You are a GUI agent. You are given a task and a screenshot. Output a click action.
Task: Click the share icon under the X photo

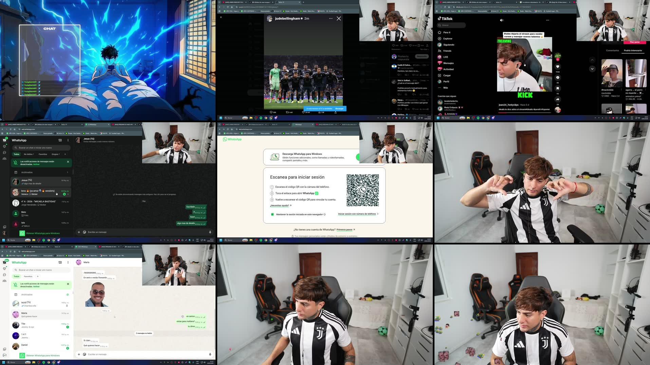[335, 112]
